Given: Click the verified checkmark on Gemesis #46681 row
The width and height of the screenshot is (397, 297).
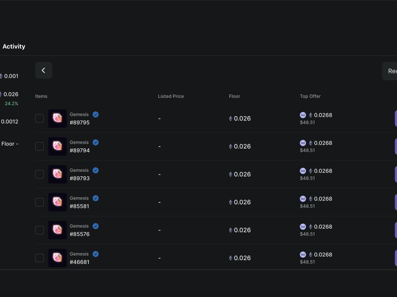Looking at the screenshot, I should [x=95, y=253].
